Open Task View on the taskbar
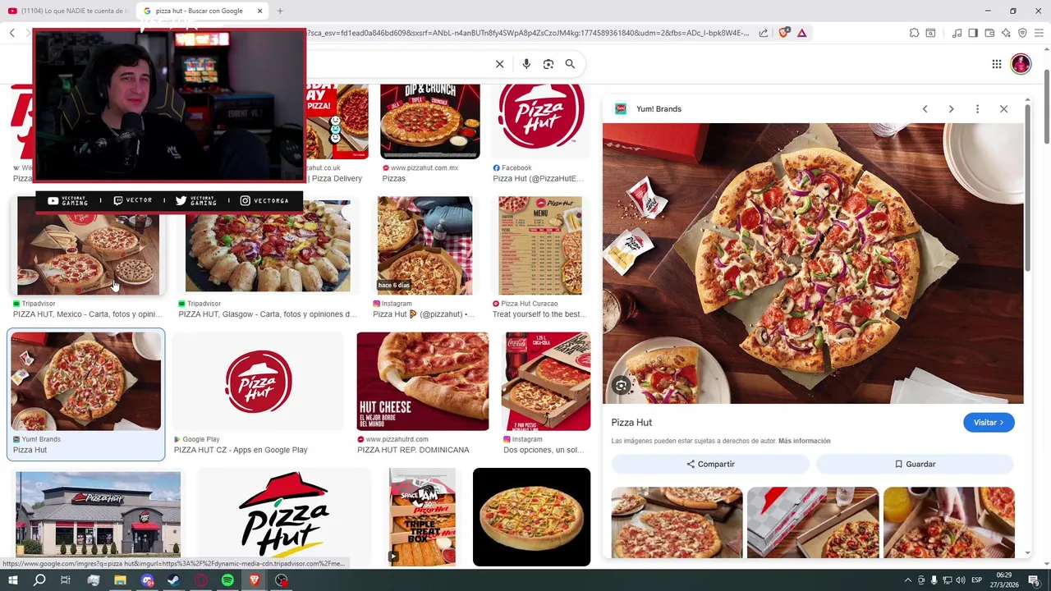 66,580
